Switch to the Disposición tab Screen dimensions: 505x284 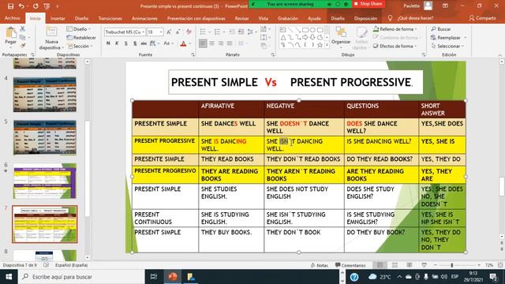tap(365, 18)
